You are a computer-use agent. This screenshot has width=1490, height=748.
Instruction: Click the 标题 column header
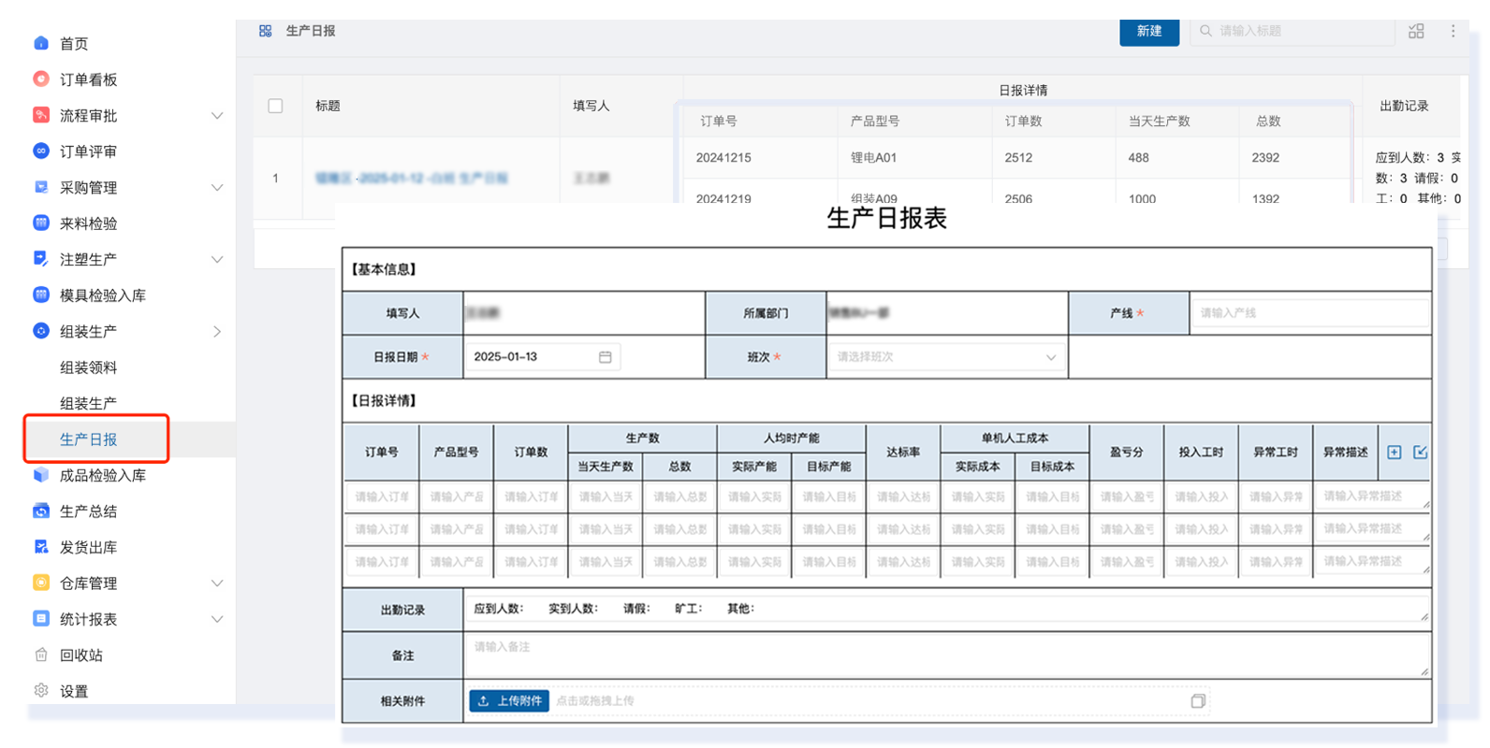[328, 106]
